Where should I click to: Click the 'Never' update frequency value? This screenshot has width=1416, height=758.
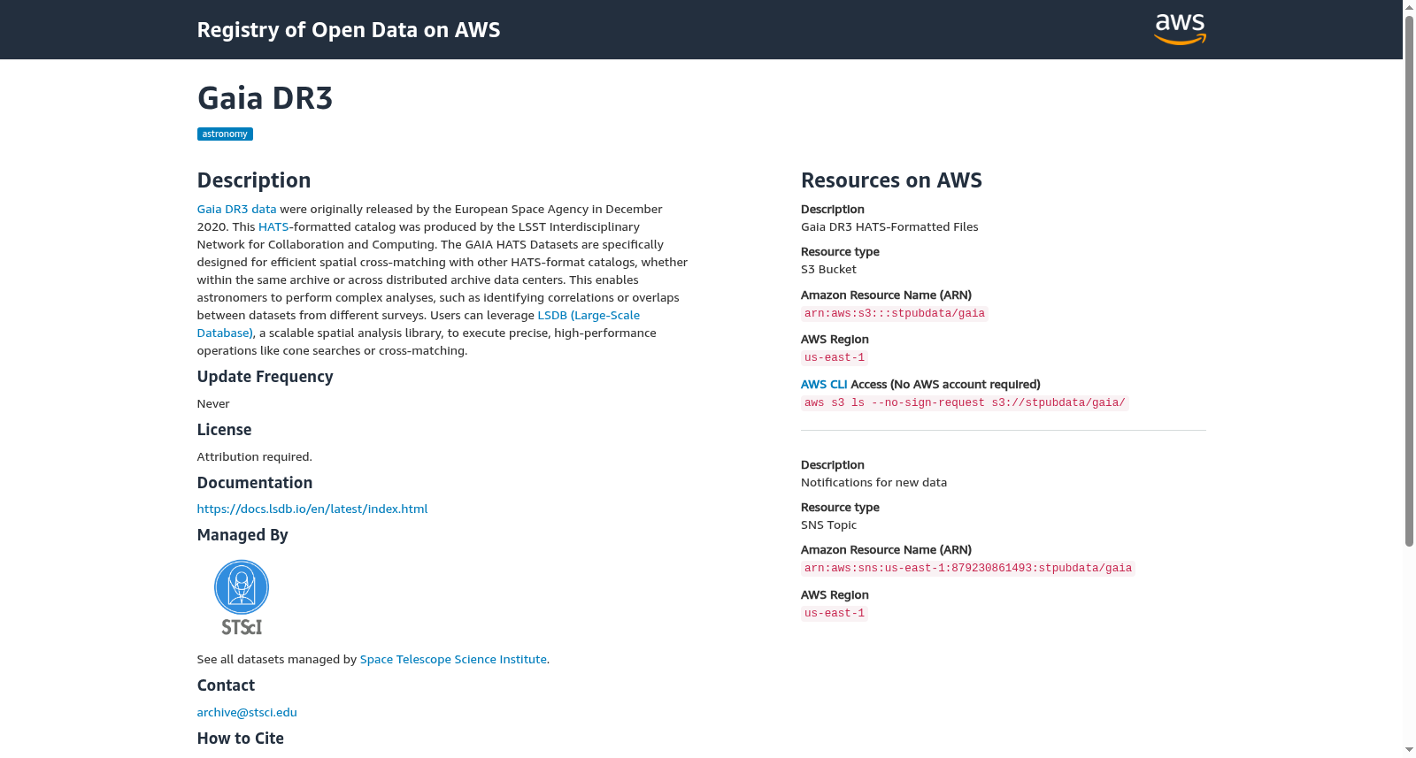[213, 404]
